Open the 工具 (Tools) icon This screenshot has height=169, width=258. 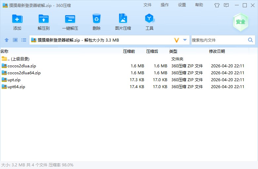click(150, 18)
